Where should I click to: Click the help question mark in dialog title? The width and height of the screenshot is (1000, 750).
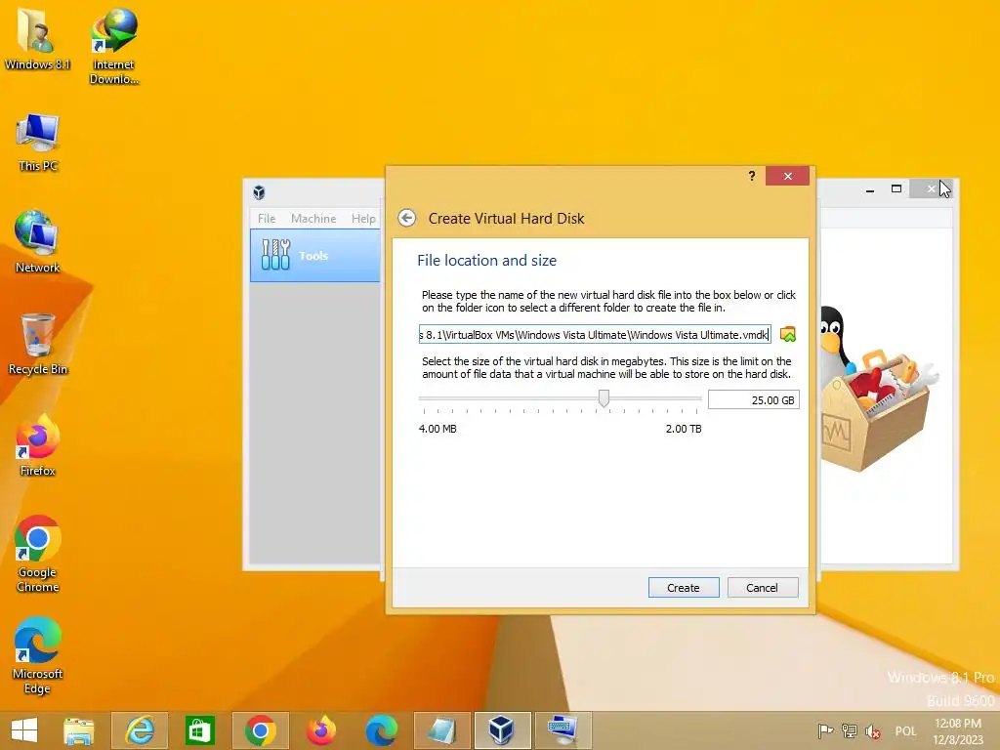(x=752, y=176)
